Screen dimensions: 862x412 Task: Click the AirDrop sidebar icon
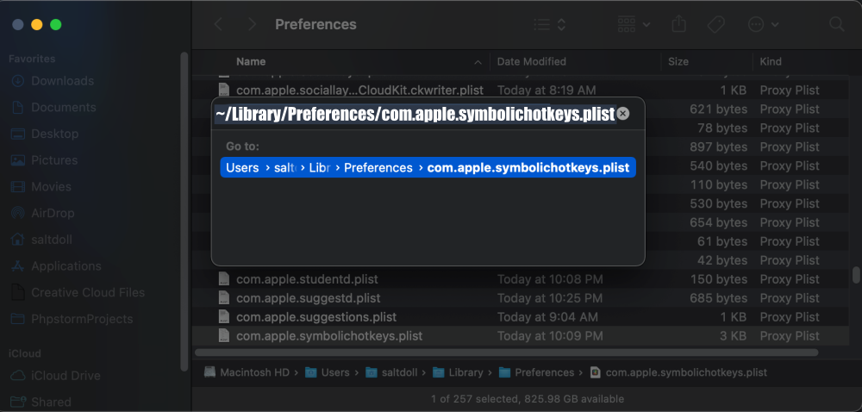point(18,213)
